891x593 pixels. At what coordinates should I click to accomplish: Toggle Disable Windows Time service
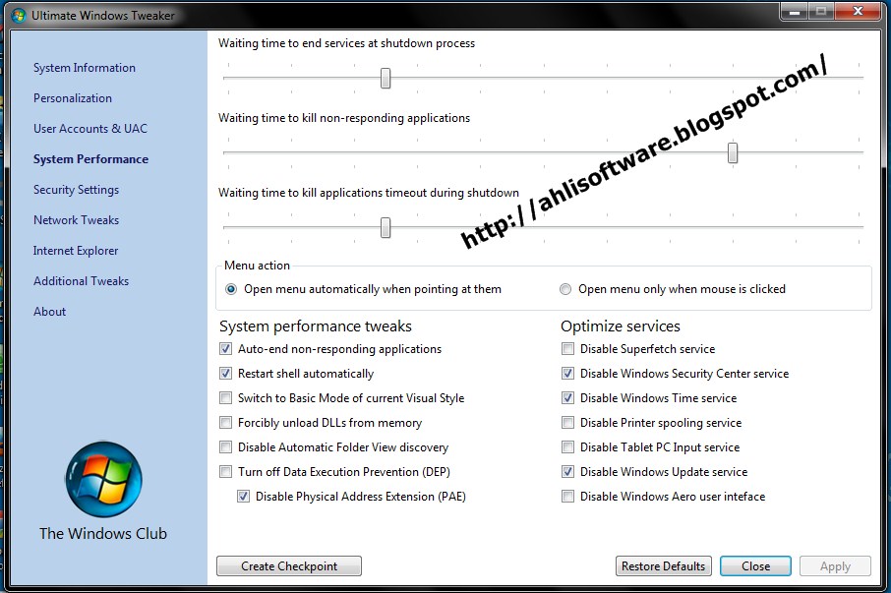coord(567,397)
